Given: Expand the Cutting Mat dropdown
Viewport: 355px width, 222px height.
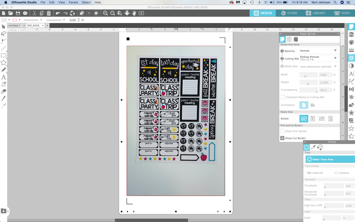Looking at the screenshot, I should tap(319, 58).
